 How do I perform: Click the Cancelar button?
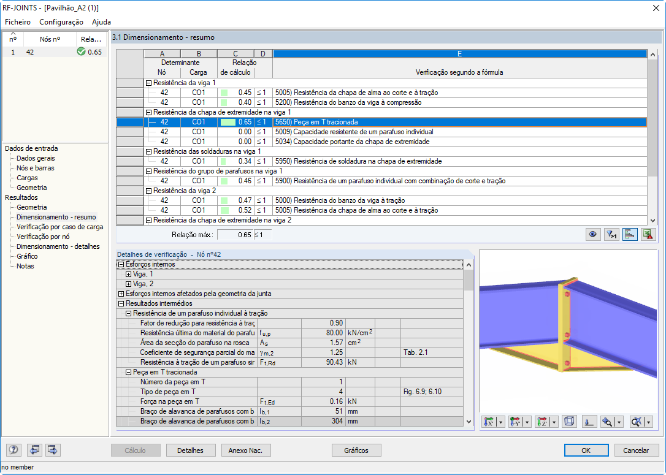(636, 450)
